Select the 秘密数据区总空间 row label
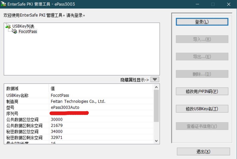Screen dimensions: 237x159 tap(22, 132)
